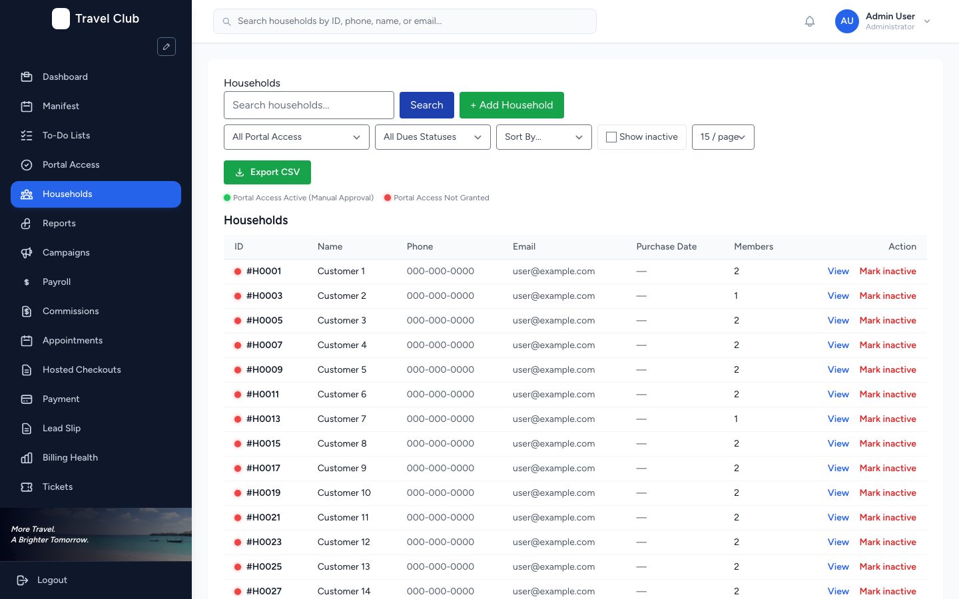Click the name Customer 13

344,567
